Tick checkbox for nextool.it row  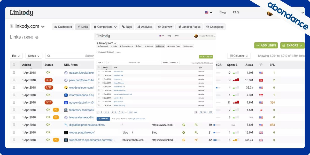[14, 73]
